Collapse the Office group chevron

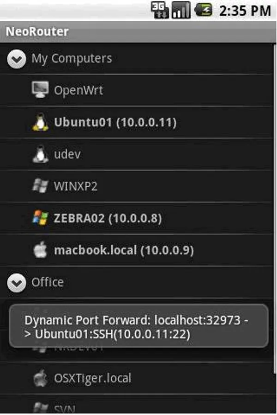pos(17,283)
